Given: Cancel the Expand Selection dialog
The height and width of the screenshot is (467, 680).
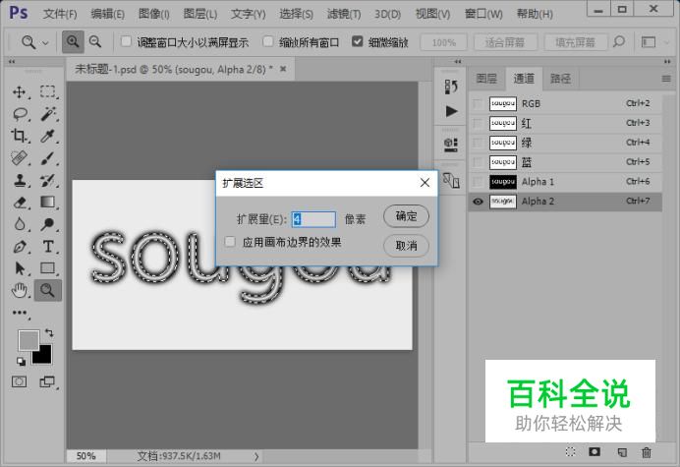Looking at the screenshot, I should 407,246.
